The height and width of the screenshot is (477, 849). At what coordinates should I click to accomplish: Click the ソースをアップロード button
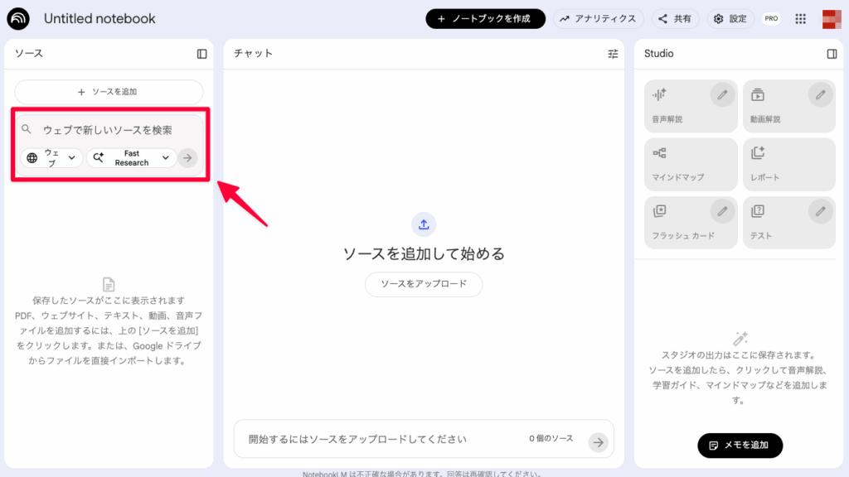(x=424, y=284)
